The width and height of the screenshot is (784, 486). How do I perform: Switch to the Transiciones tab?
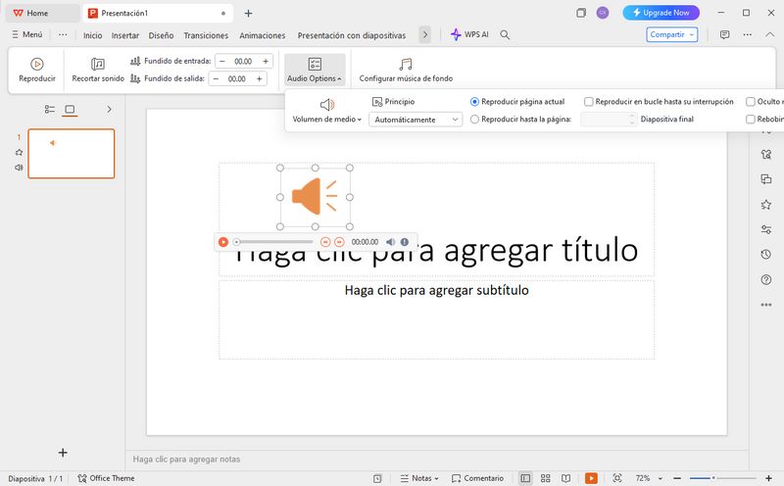point(206,34)
